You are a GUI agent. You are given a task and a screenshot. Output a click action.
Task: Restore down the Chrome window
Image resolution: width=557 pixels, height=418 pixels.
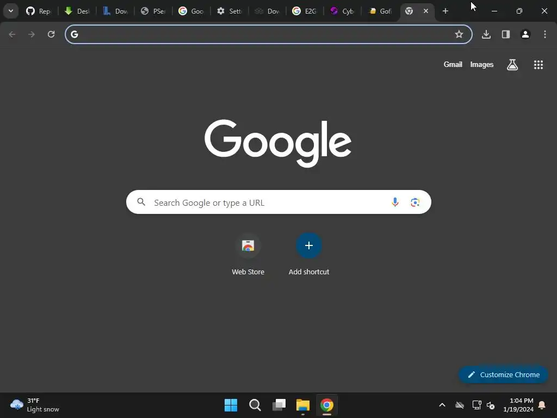519,11
